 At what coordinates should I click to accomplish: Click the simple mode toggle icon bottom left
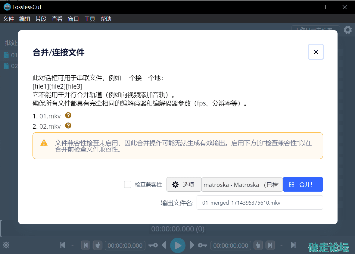[6, 245]
